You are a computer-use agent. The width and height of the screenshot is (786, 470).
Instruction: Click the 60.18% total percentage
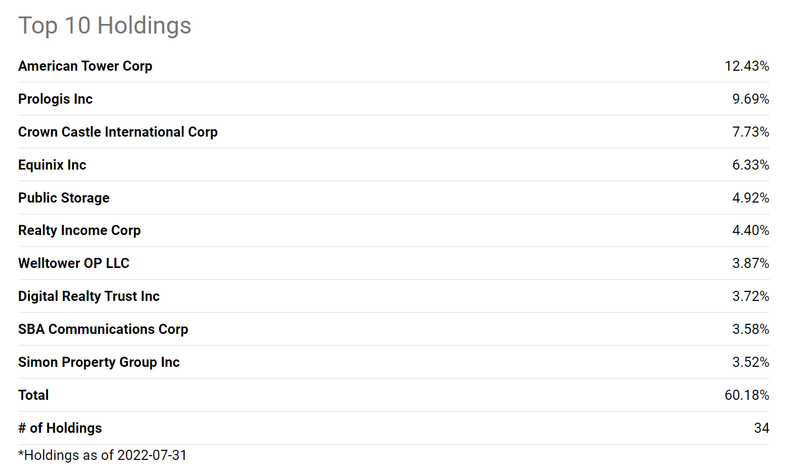tap(747, 395)
